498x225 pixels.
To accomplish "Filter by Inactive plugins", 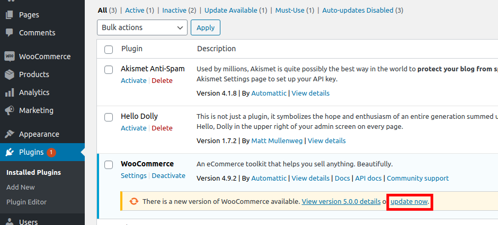I will click(173, 10).
